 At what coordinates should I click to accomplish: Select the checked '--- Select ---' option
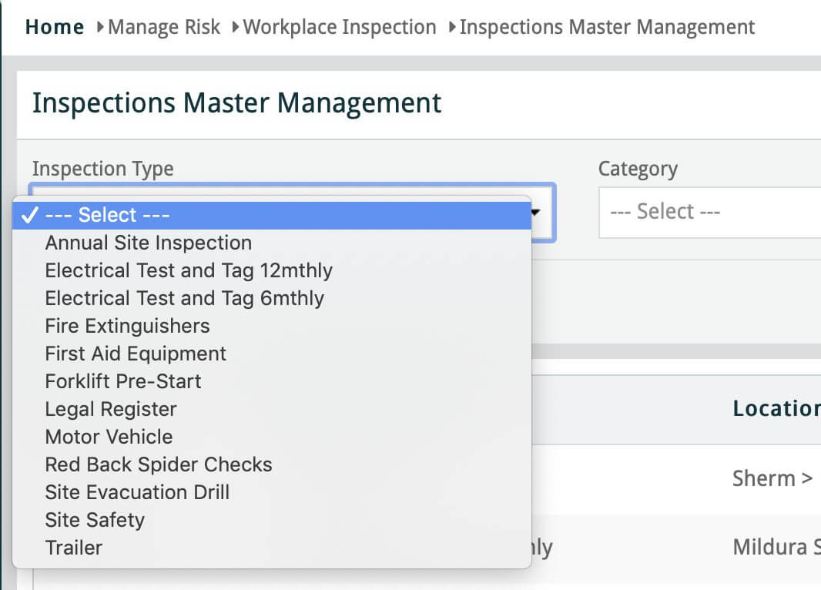coord(108,215)
